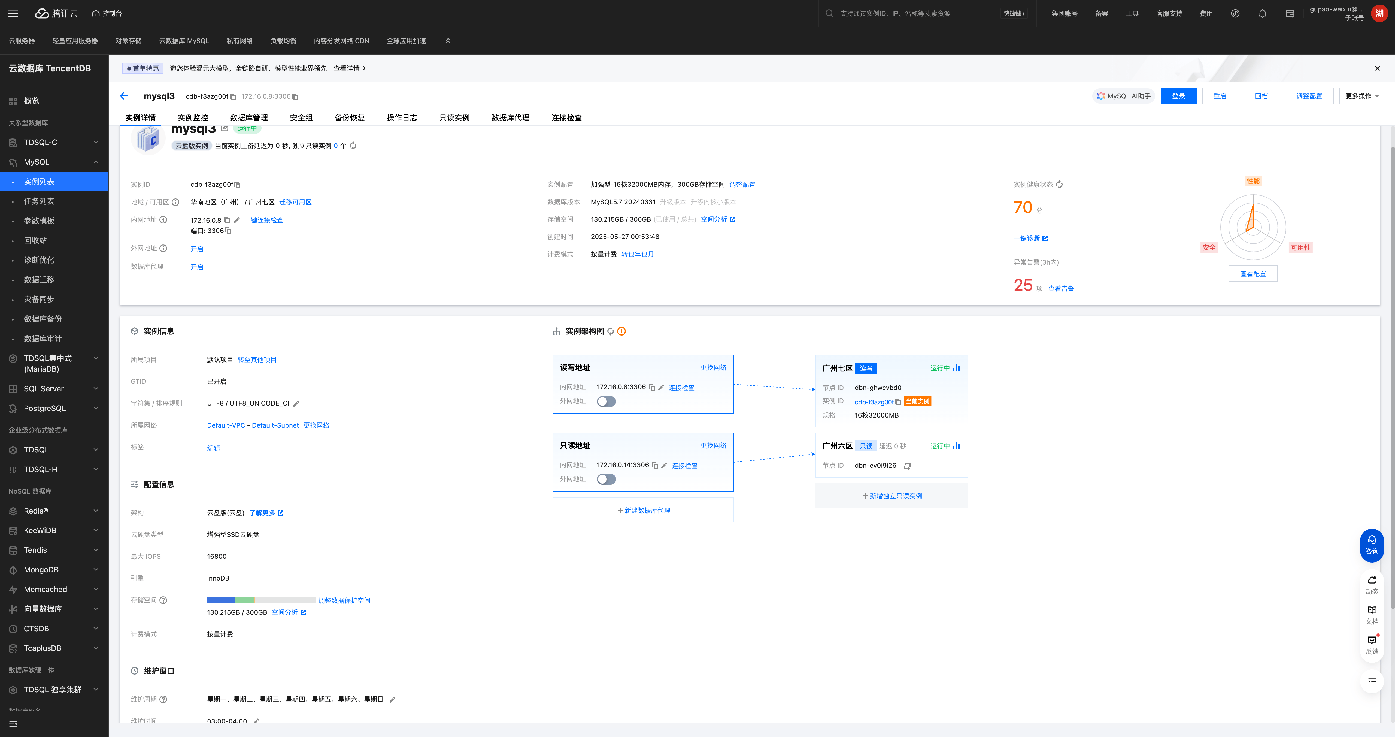Copy the instance ID in the header
The image size is (1395, 737).
click(x=233, y=97)
